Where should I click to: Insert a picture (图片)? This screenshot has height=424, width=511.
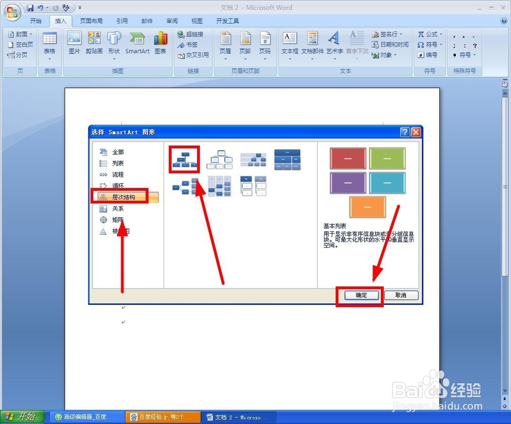tap(74, 43)
